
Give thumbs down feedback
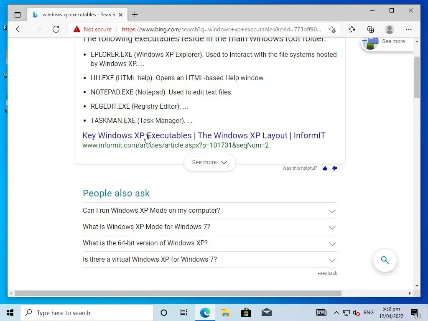(335, 168)
